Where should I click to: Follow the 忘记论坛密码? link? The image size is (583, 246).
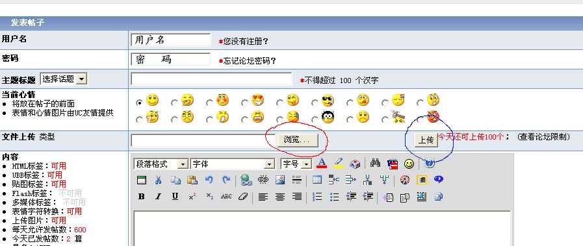pyautogui.click(x=250, y=61)
